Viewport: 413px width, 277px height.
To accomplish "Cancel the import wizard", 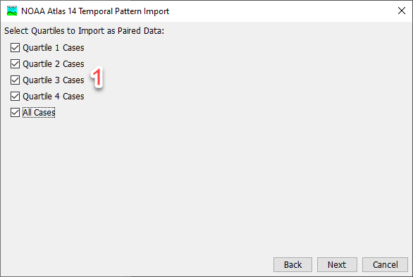I will [385, 264].
